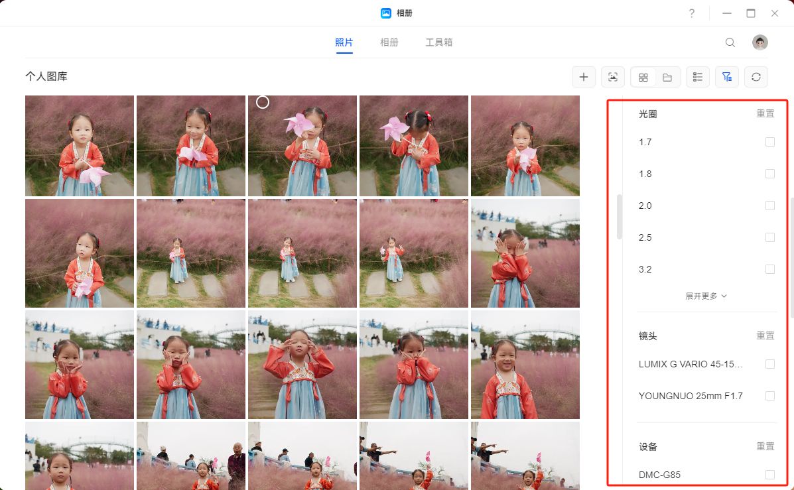Reset the 光圈 filter
The image size is (794, 490).
pos(765,113)
